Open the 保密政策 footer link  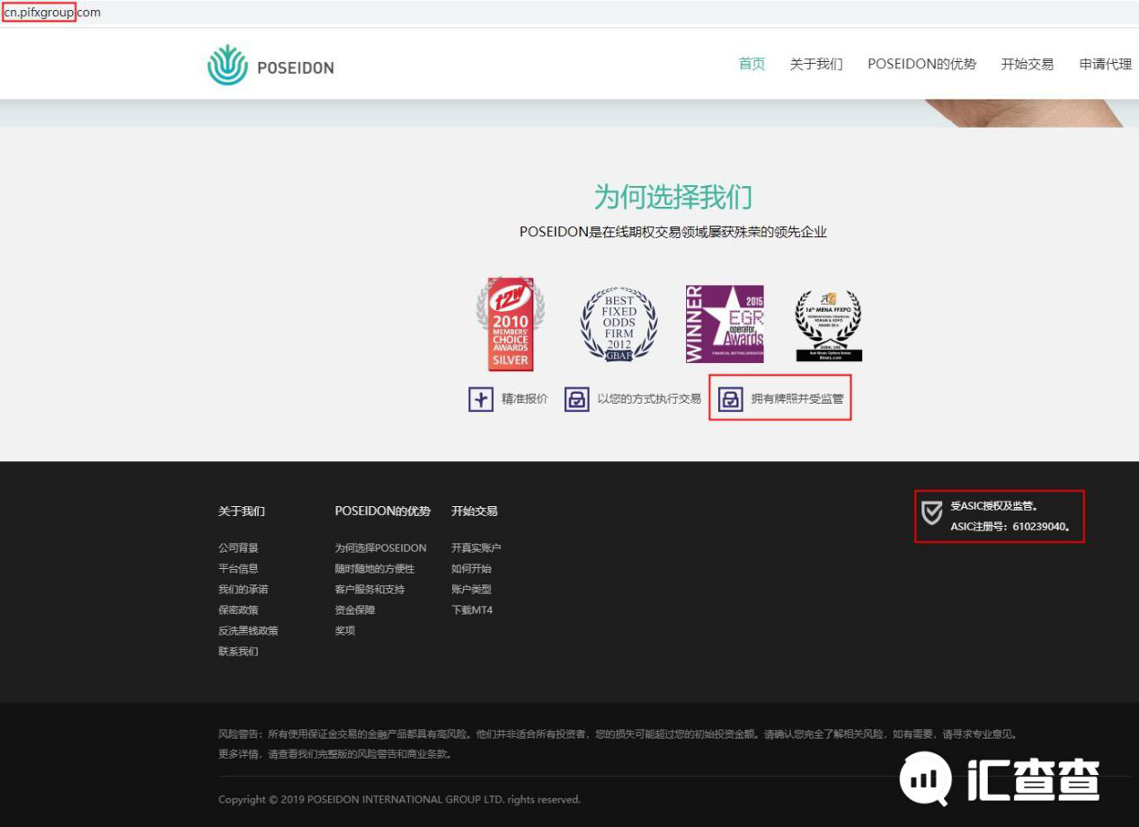point(238,609)
